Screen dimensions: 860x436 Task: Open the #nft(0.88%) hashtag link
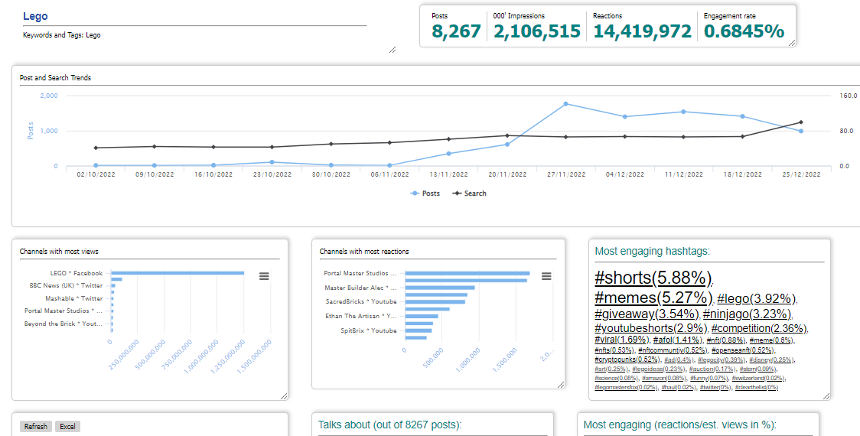pyautogui.click(x=725, y=340)
